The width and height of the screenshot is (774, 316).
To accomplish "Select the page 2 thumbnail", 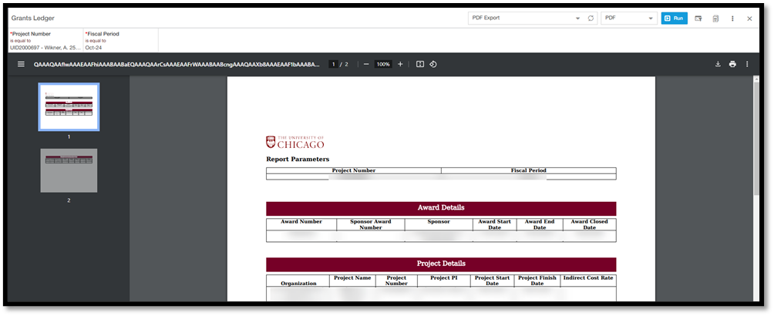I will (69, 170).
